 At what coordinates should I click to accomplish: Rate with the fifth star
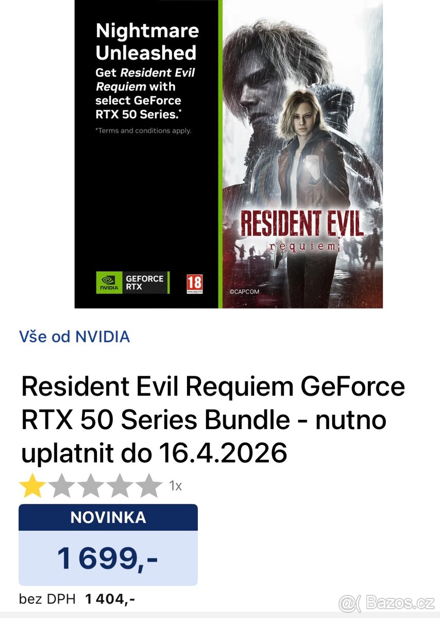tap(149, 486)
